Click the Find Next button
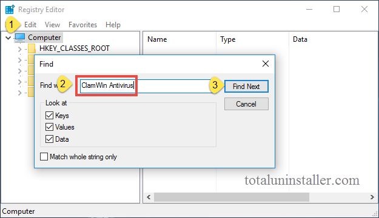Screen dimensions: 379x218 [x=246, y=87]
